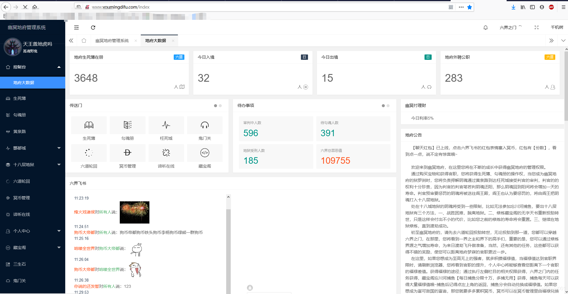Click browser address bar URL
568x294 pixels.
tap(121, 7)
